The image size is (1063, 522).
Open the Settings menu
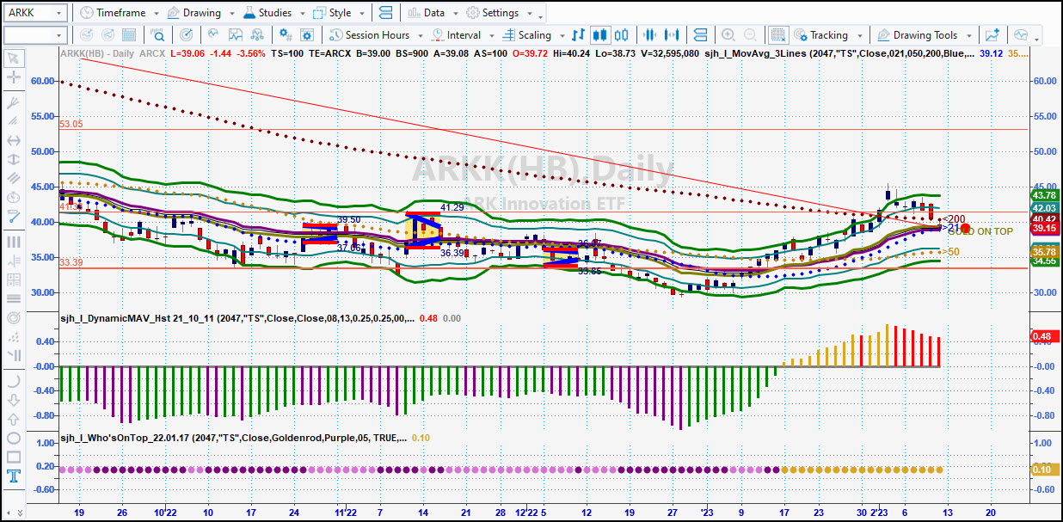[x=494, y=13]
